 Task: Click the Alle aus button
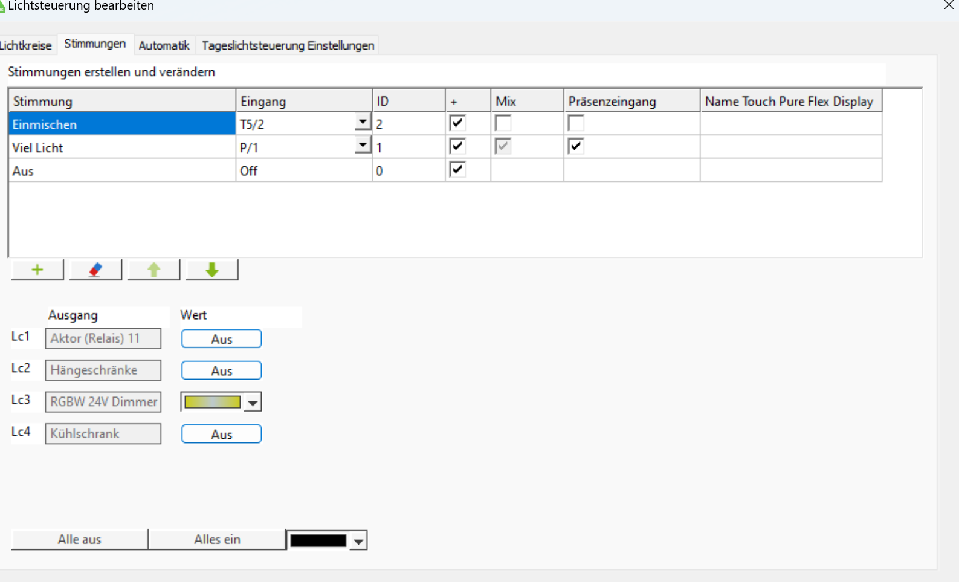point(80,540)
